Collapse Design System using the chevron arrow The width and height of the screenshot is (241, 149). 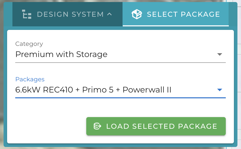pos(109,14)
